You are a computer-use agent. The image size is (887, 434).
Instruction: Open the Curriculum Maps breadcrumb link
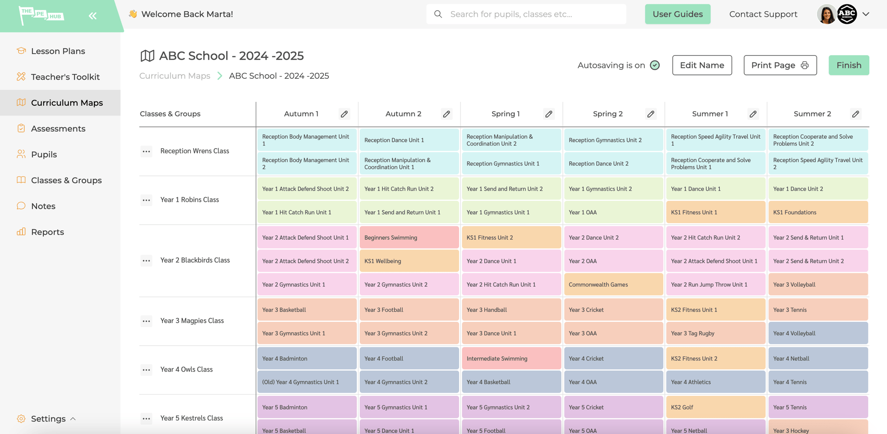175,75
